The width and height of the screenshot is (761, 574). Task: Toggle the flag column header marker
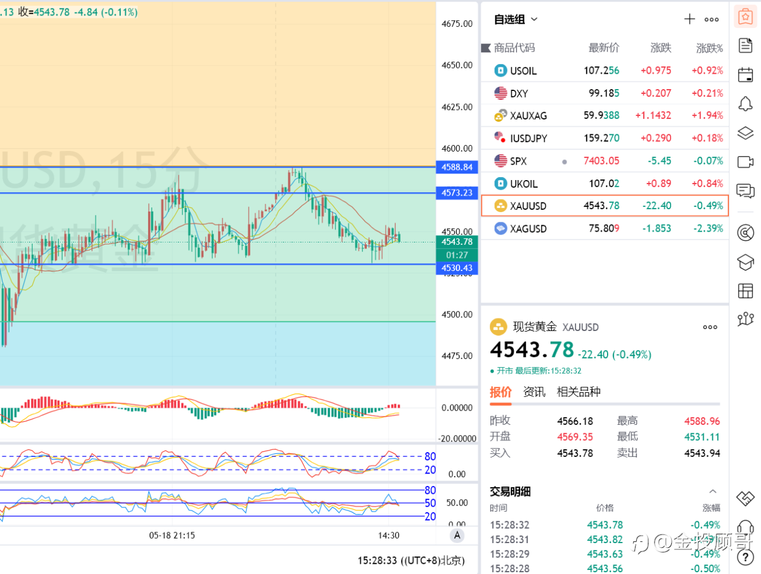(x=486, y=48)
